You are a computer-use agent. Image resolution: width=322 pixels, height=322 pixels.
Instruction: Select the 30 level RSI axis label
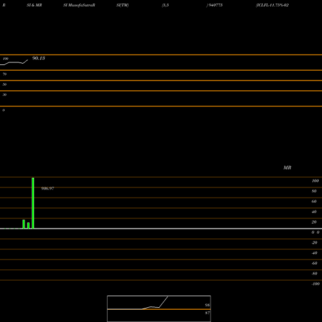coord(5,95)
